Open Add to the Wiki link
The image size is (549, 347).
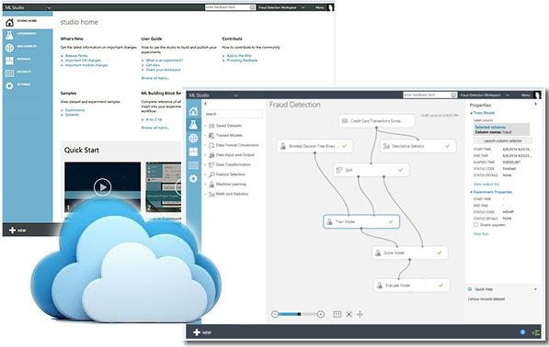(239, 56)
